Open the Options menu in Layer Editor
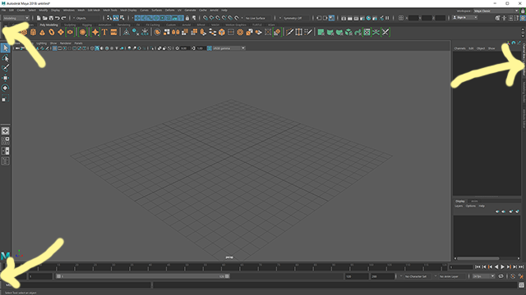Screen dimensions: 526x295 [x=471, y=206]
